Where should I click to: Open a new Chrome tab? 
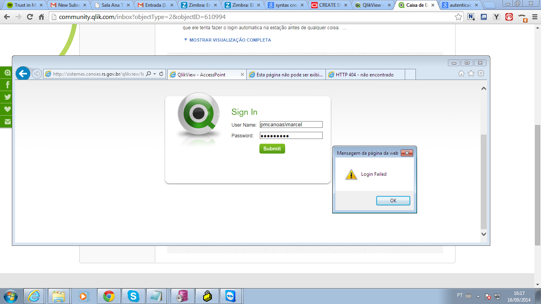[490, 5]
